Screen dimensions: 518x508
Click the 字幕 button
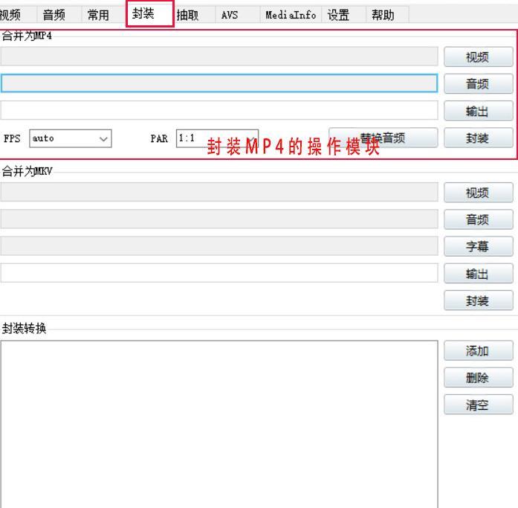click(x=479, y=246)
